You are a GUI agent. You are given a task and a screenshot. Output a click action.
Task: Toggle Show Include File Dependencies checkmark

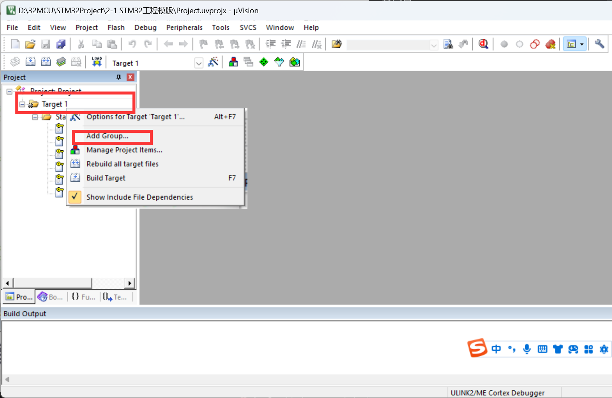click(75, 197)
